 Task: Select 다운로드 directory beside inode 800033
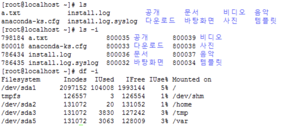point(149,46)
